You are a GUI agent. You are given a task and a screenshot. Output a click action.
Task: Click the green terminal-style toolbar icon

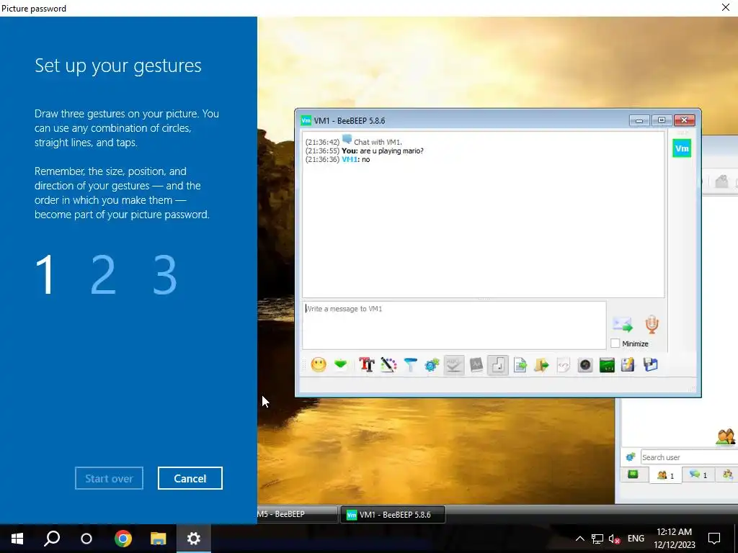tap(607, 365)
